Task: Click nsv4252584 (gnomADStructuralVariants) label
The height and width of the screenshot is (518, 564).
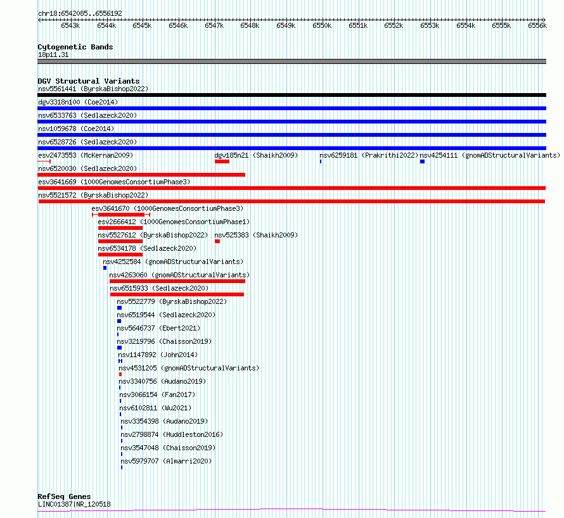Action: click(x=173, y=262)
